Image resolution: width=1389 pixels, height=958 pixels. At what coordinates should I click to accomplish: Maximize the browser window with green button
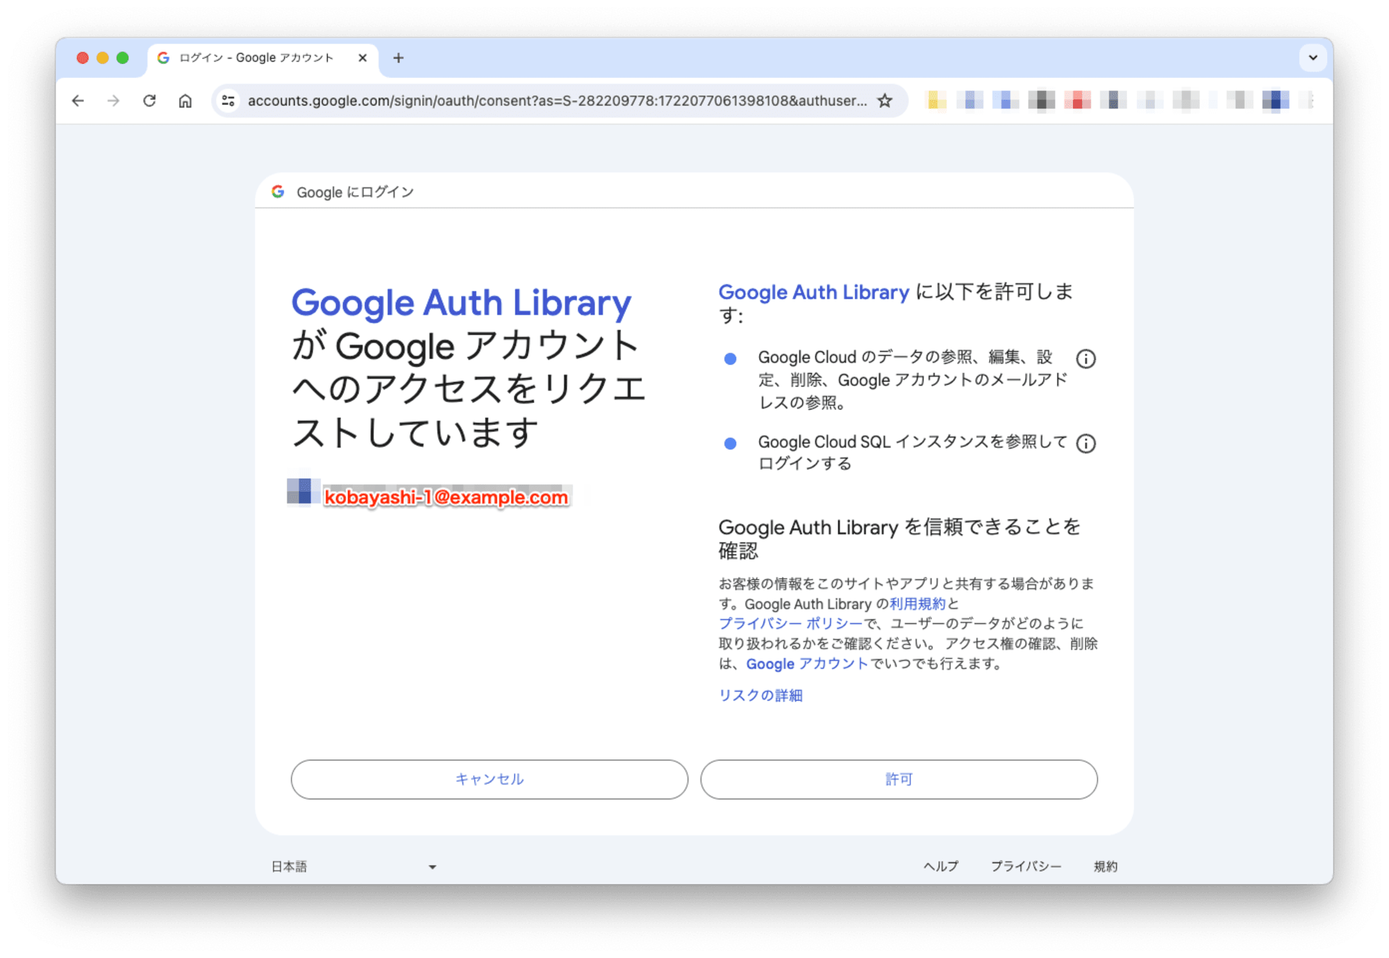[123, 58]
